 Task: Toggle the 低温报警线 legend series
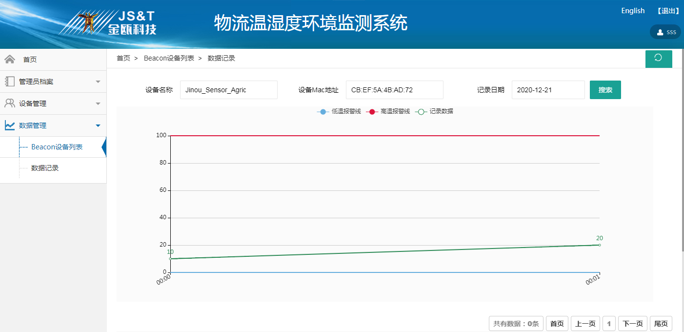(x=339, y=111)
